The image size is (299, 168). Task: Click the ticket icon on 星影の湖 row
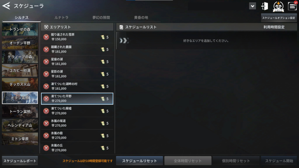[103, 74]
